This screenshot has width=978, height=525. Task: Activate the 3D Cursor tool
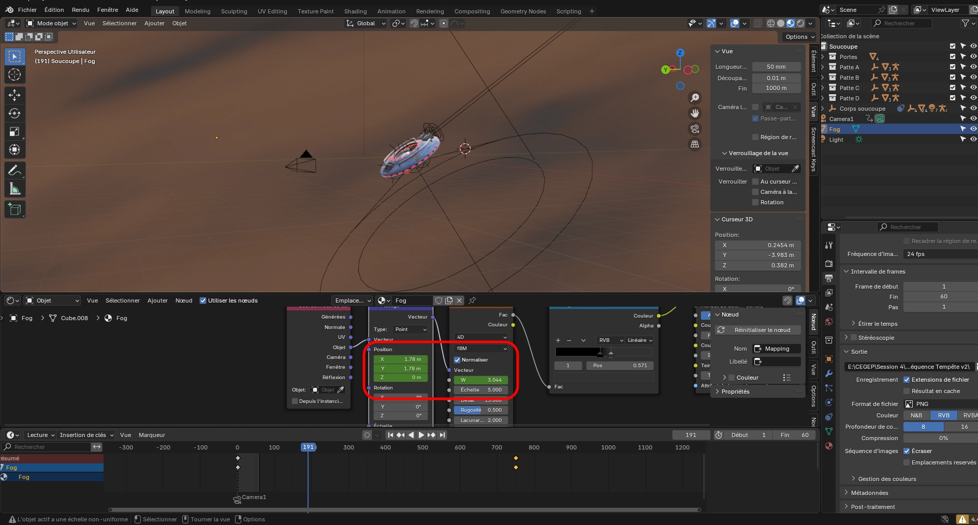14,74
